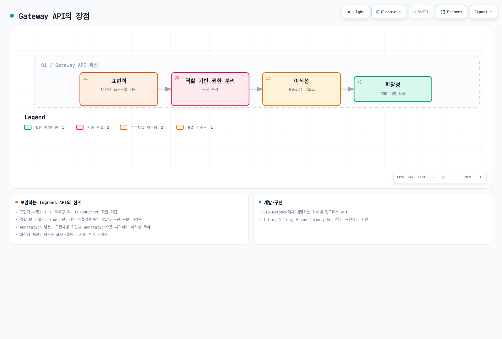Click the count badge beside 프로토콜 라우팅
502x339 pixels.
(x=162, y=127)
